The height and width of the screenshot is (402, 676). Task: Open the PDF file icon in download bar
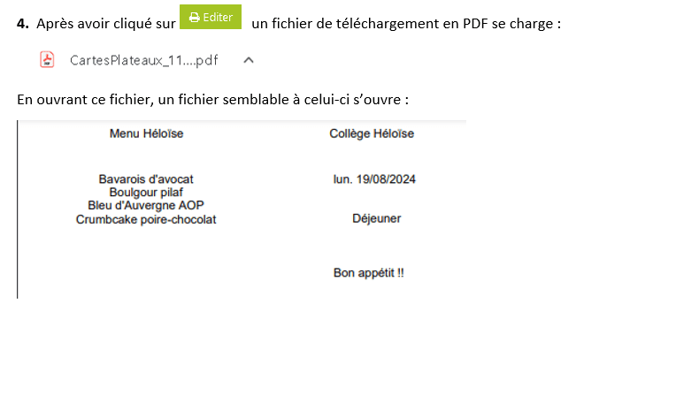47,59
